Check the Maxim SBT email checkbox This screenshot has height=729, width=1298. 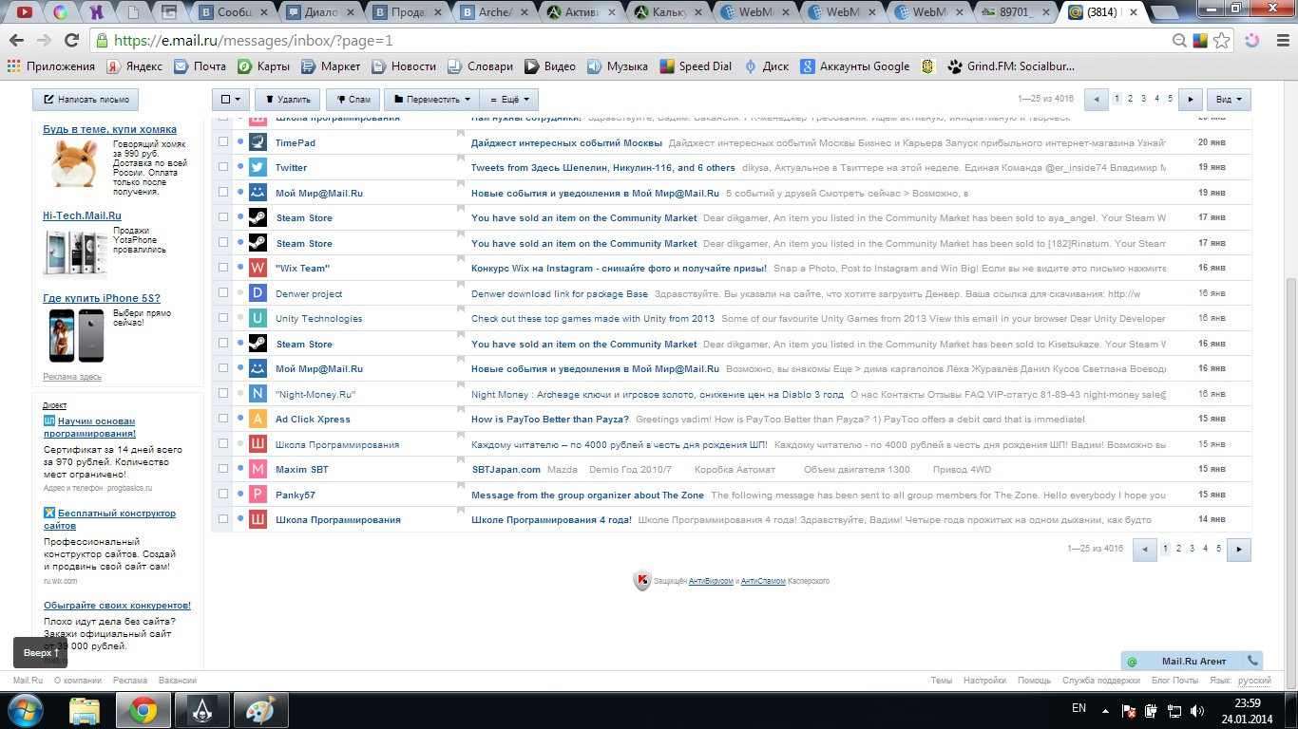coord(223,469)
